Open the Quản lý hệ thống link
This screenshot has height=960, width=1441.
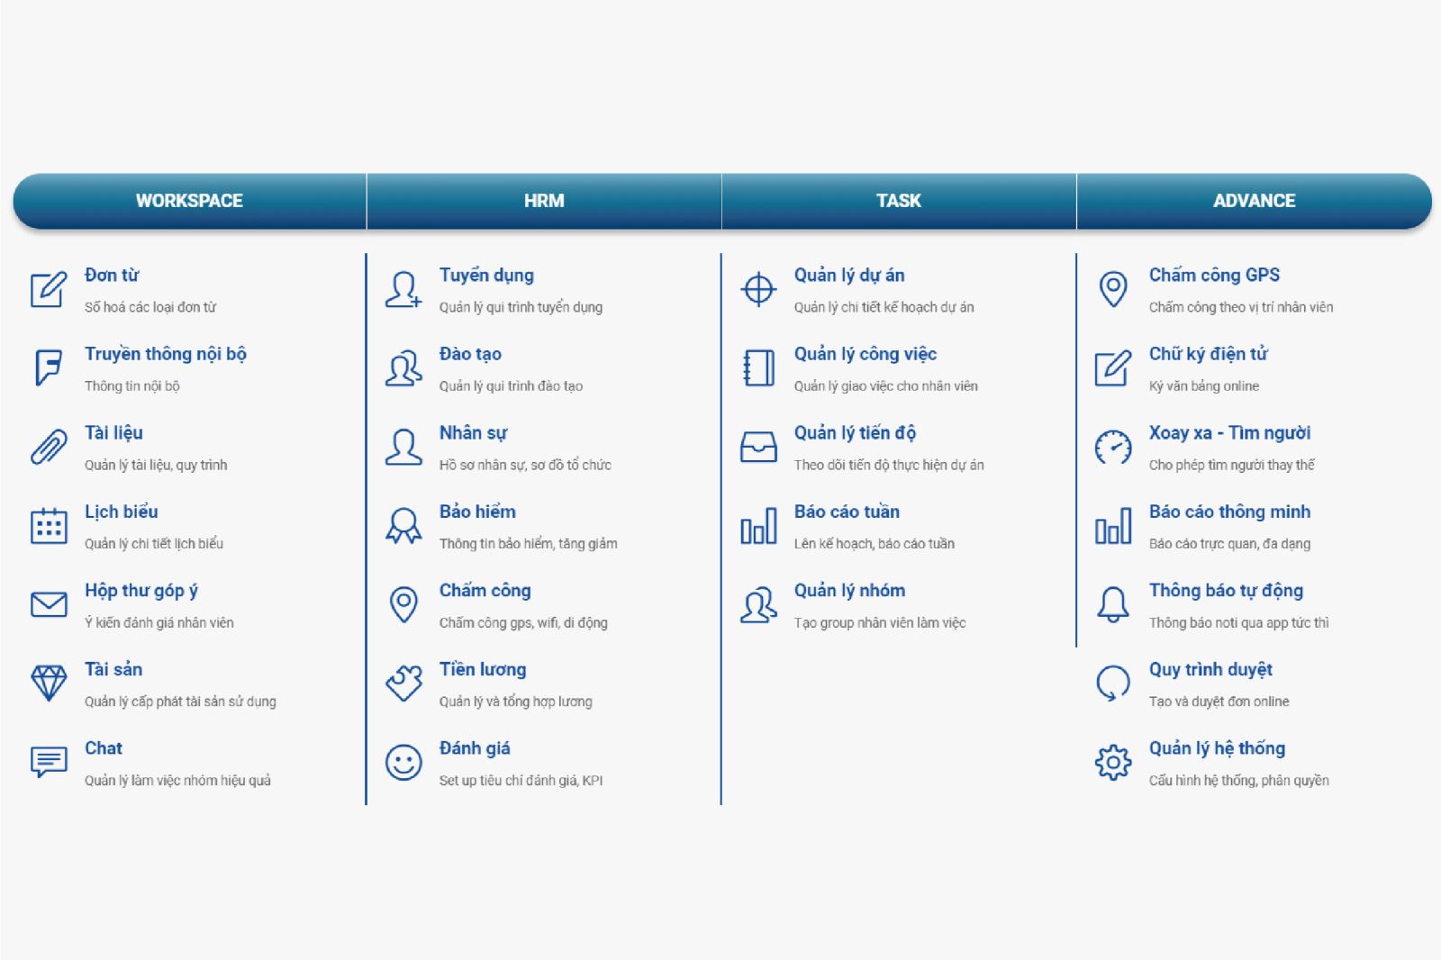tap(1217, 748)
